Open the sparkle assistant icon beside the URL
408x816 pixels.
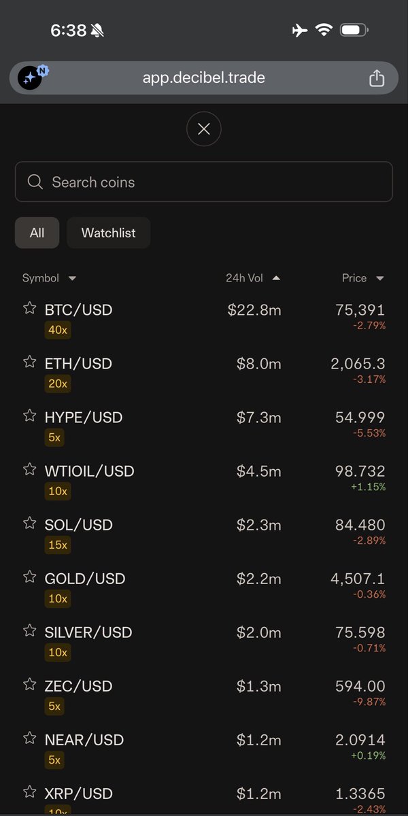tap(30, 78)
